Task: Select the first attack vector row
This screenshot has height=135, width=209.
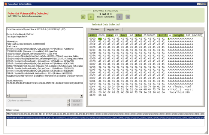Action: tap(105, 114)
